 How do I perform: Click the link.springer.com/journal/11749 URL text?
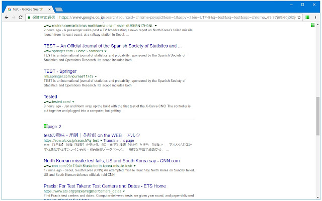click(x=68, y=76)
